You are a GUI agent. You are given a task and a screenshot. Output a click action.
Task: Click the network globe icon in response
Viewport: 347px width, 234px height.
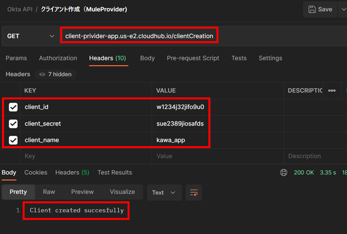(284, 173)
